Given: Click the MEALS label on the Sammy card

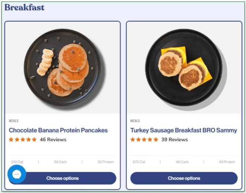Looking at the screenshot, I should [135, 121].
